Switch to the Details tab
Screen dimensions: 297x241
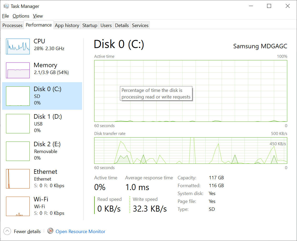pos(122,25)
